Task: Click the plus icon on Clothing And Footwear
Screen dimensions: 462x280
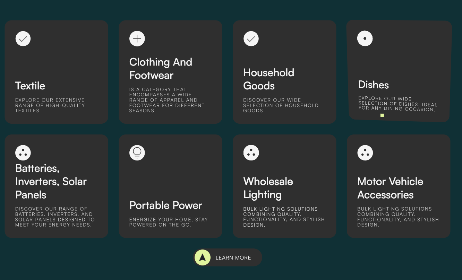Action: point(137,39)
